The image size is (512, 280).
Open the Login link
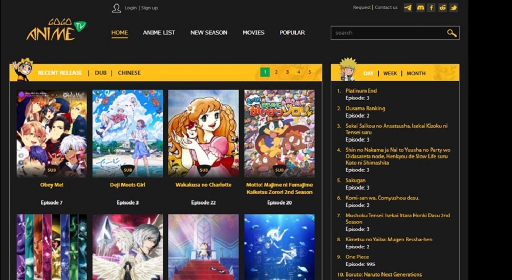pyautogui.click(x=131, y=8)
